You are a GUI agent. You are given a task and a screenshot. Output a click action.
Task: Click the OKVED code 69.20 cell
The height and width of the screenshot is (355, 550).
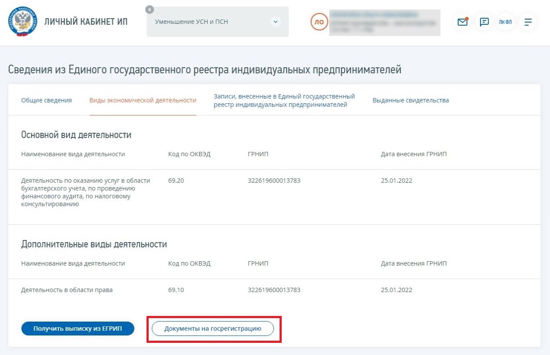(176, 181)
